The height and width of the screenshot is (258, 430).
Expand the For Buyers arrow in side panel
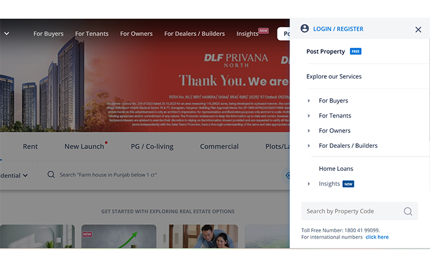(309, 101)
